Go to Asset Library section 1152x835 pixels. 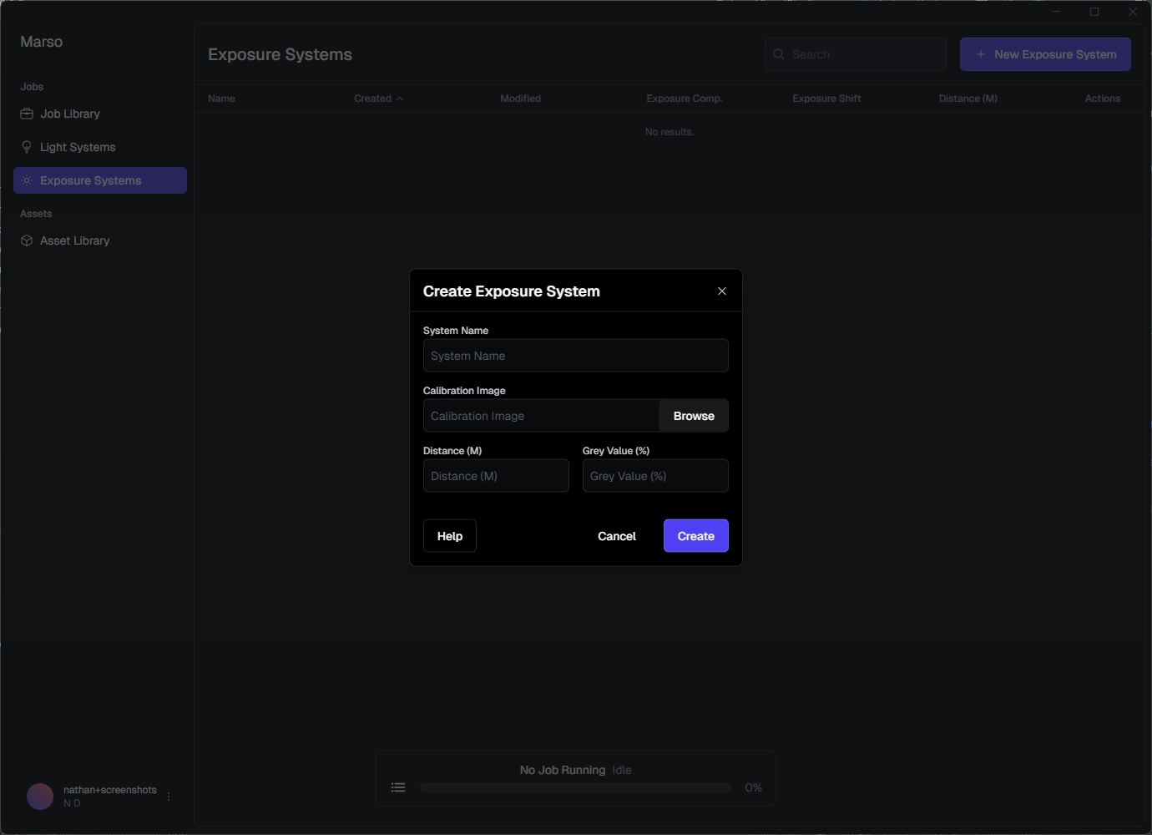click(x=75, y=240)
